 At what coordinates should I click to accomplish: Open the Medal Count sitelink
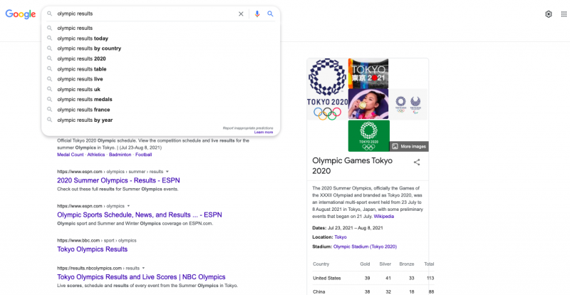(70, 155)
